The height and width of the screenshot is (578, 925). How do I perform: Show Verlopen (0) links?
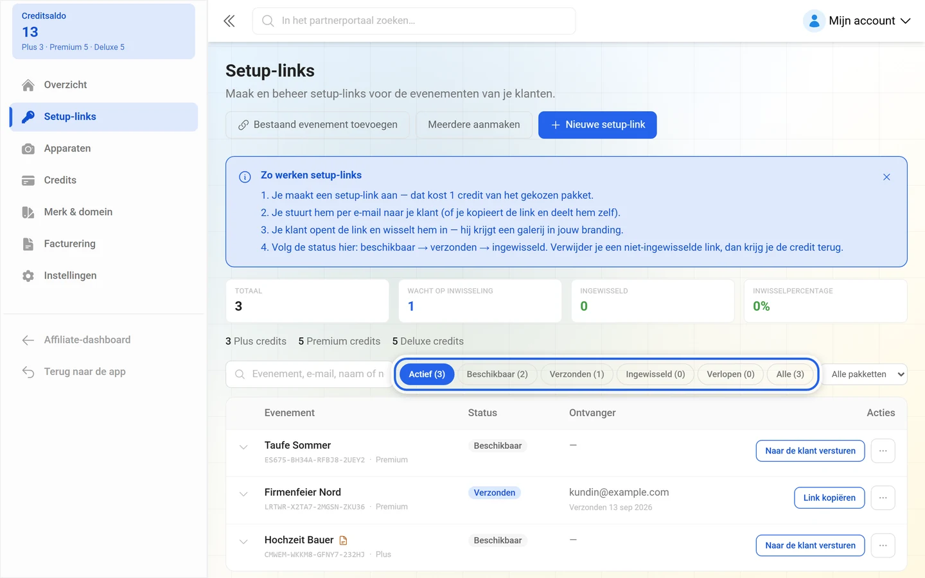[730, 374]
